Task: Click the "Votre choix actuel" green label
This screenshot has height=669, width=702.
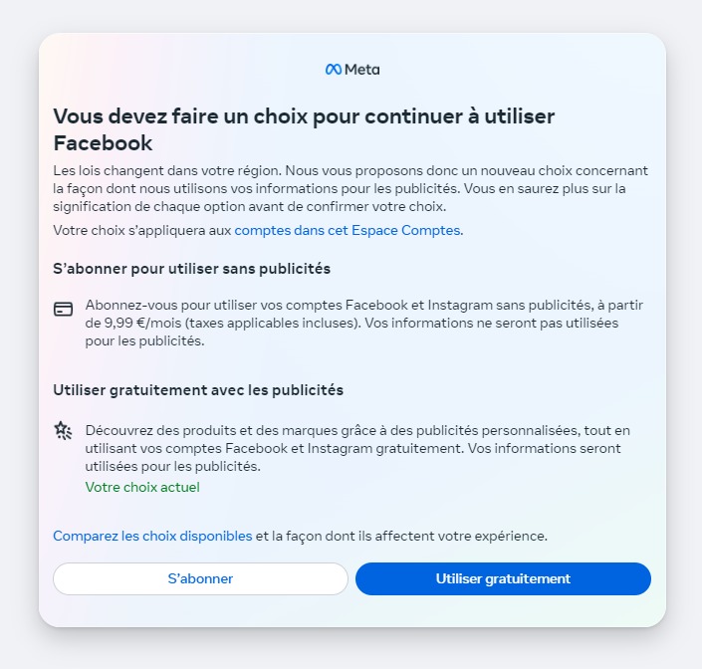Action: pos(142,487)
